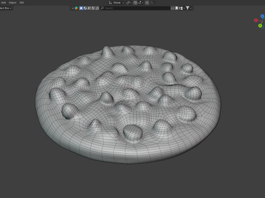Click the blue Z axis gizmo ball
The width and height of the screenshot is (265, 198).
pyautogui.click(x=262, y=16)
